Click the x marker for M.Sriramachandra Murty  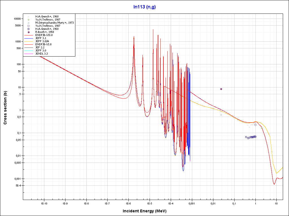(29, 23)
